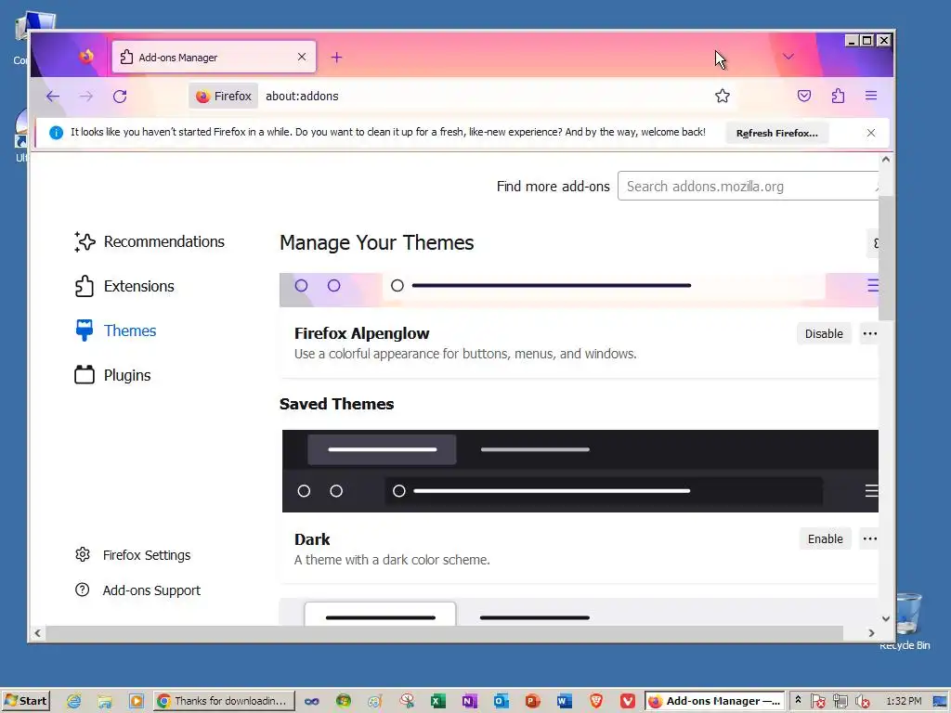Go back with the back arrow
This screenshot has width=951, height=713.
[x=53, y=96]
